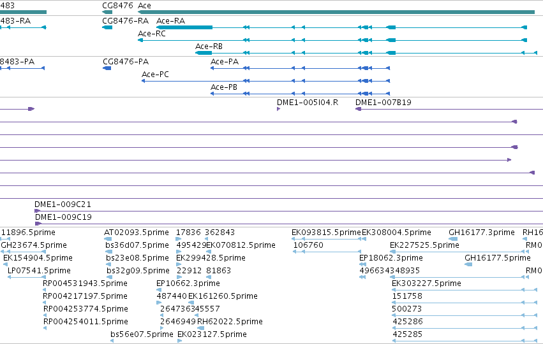Select the DME1-005I04.R feature
The image size is (543, 344).
(308, 103)
